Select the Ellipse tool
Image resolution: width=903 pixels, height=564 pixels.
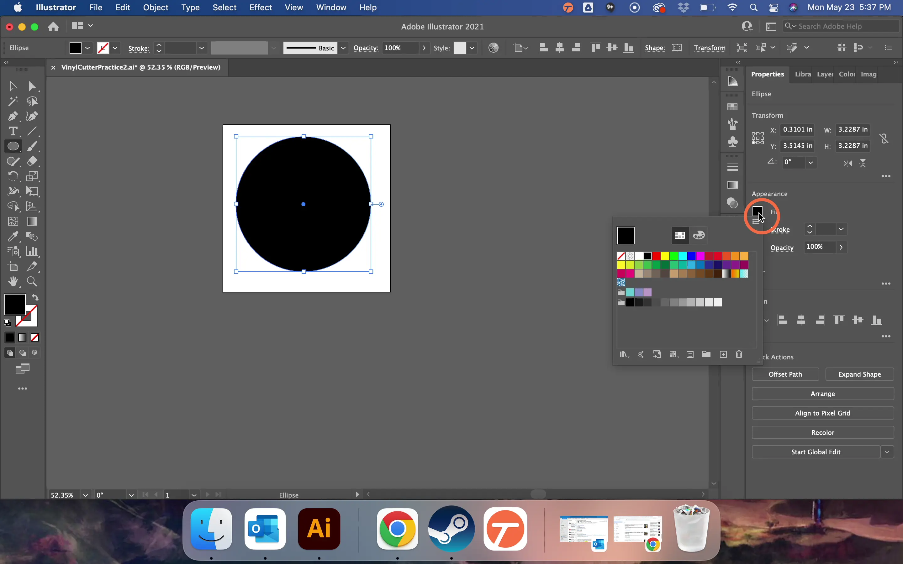pos(13,146)
